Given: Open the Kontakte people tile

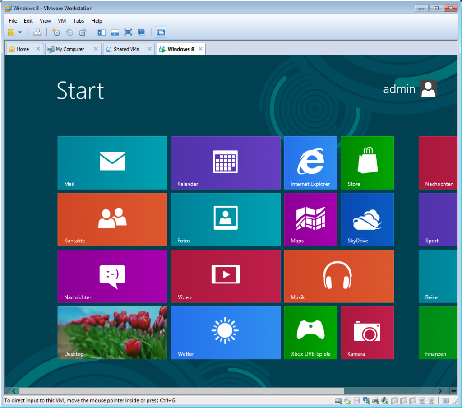Looking at the screenshot, I should pyautogui.click(x=112, y=219).
